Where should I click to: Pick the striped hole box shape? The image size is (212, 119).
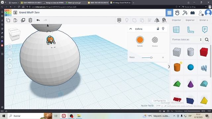point(177,52)
